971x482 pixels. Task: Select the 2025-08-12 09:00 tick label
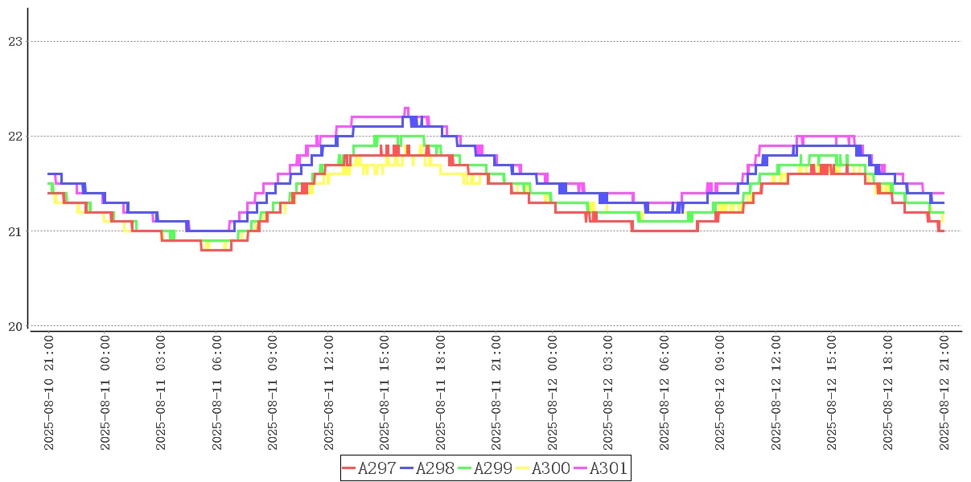click(720, 393)
